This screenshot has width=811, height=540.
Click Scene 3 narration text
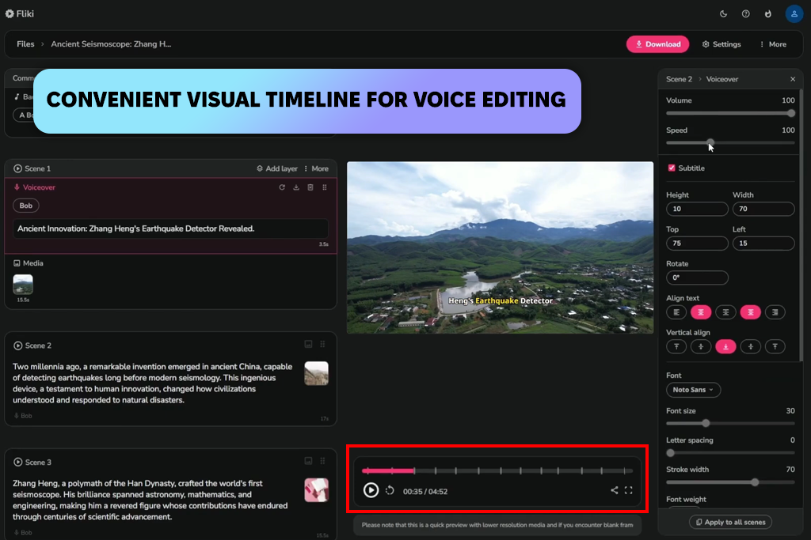click(x=150, y=500)
